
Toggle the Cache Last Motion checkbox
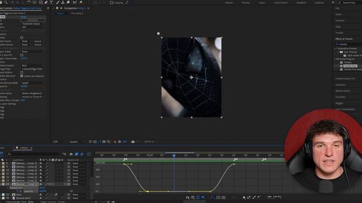click(x=21, y=76)
